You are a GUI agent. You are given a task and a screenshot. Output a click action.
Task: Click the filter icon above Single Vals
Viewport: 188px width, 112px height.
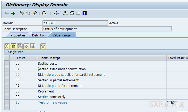point(43,46)
